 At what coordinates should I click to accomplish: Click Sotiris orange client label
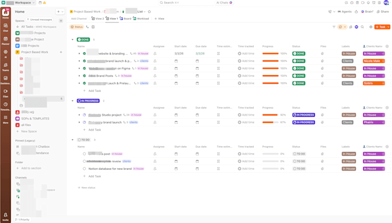click(x=374, y=83)
